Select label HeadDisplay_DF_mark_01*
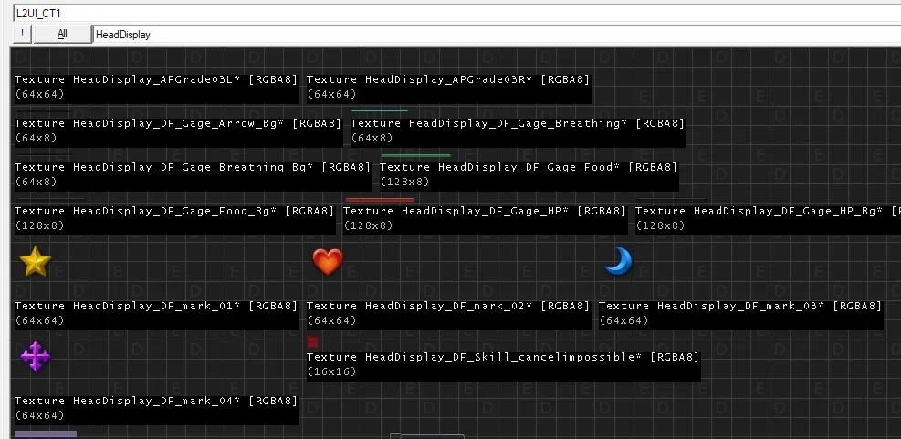 pyautogui.click(x=156, y=306)
